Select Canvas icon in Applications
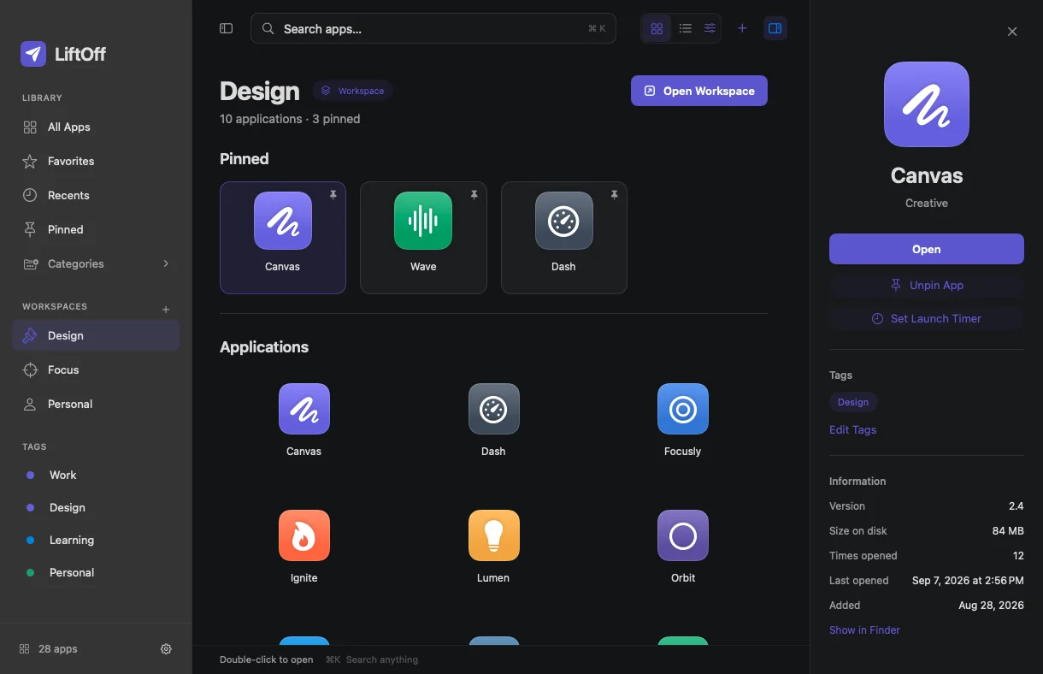1043x674 pixels. point(304,409)
